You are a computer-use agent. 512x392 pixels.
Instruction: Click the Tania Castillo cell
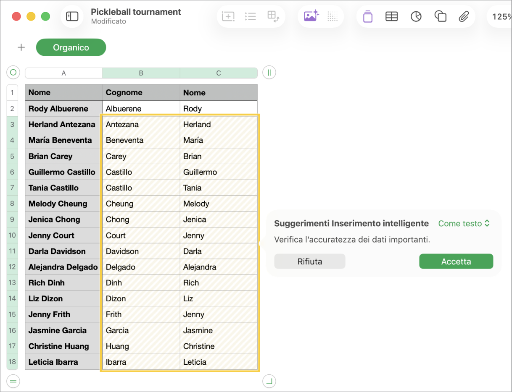click(64, 188)
